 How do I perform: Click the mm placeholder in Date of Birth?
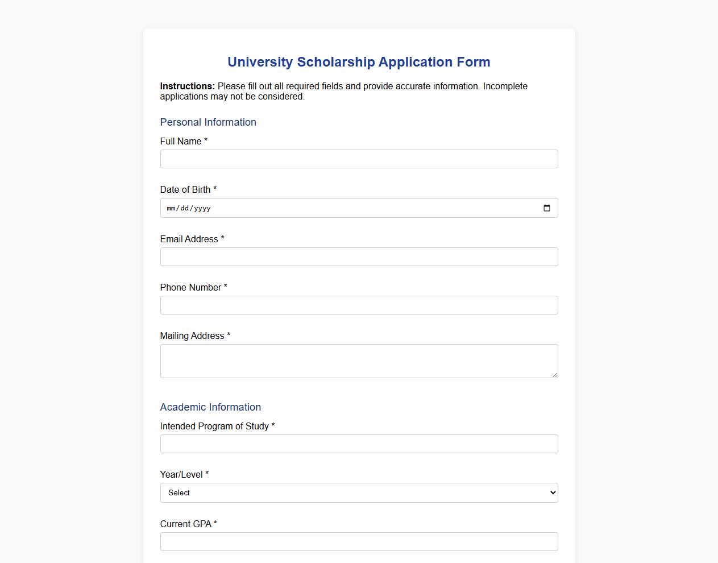click(x=170, y=208)
